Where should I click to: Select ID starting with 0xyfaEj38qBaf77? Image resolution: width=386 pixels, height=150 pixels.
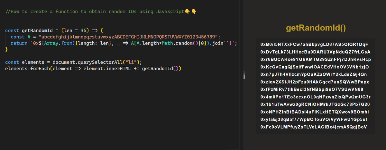pyautogui.click(x=314, y=120)
